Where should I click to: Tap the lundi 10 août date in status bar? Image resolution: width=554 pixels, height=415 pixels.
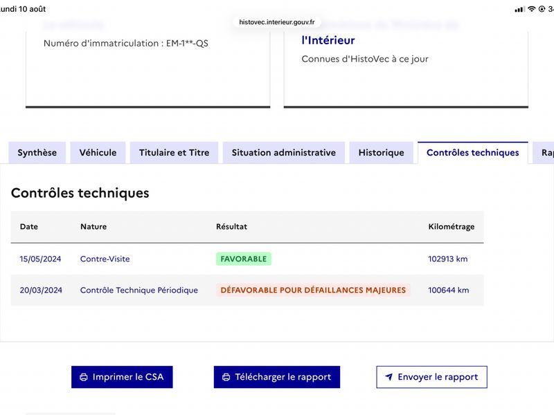pyautogui.click(x=23, y=9)
